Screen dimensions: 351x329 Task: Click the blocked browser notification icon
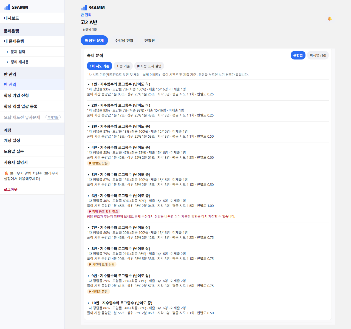pyautogui.click(x=6, y=173)
